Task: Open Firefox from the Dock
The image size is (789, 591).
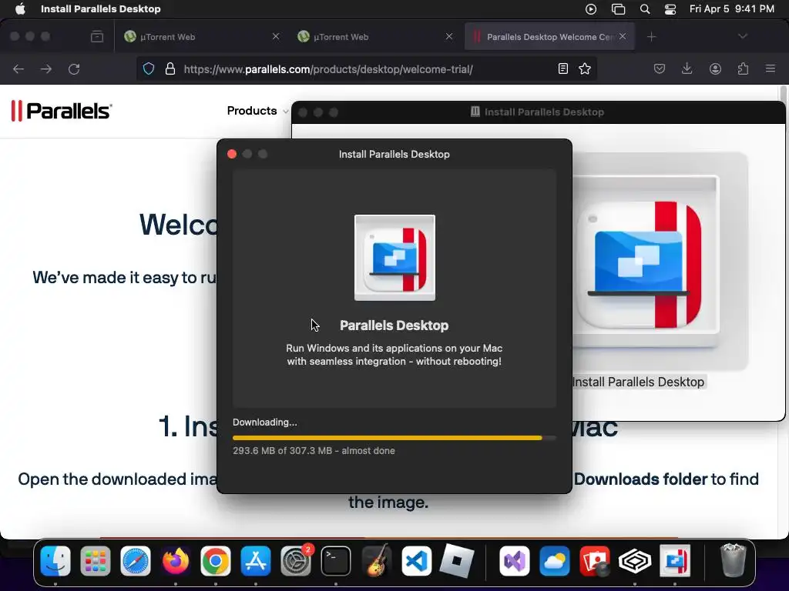Action: click(x=176, y=561)
